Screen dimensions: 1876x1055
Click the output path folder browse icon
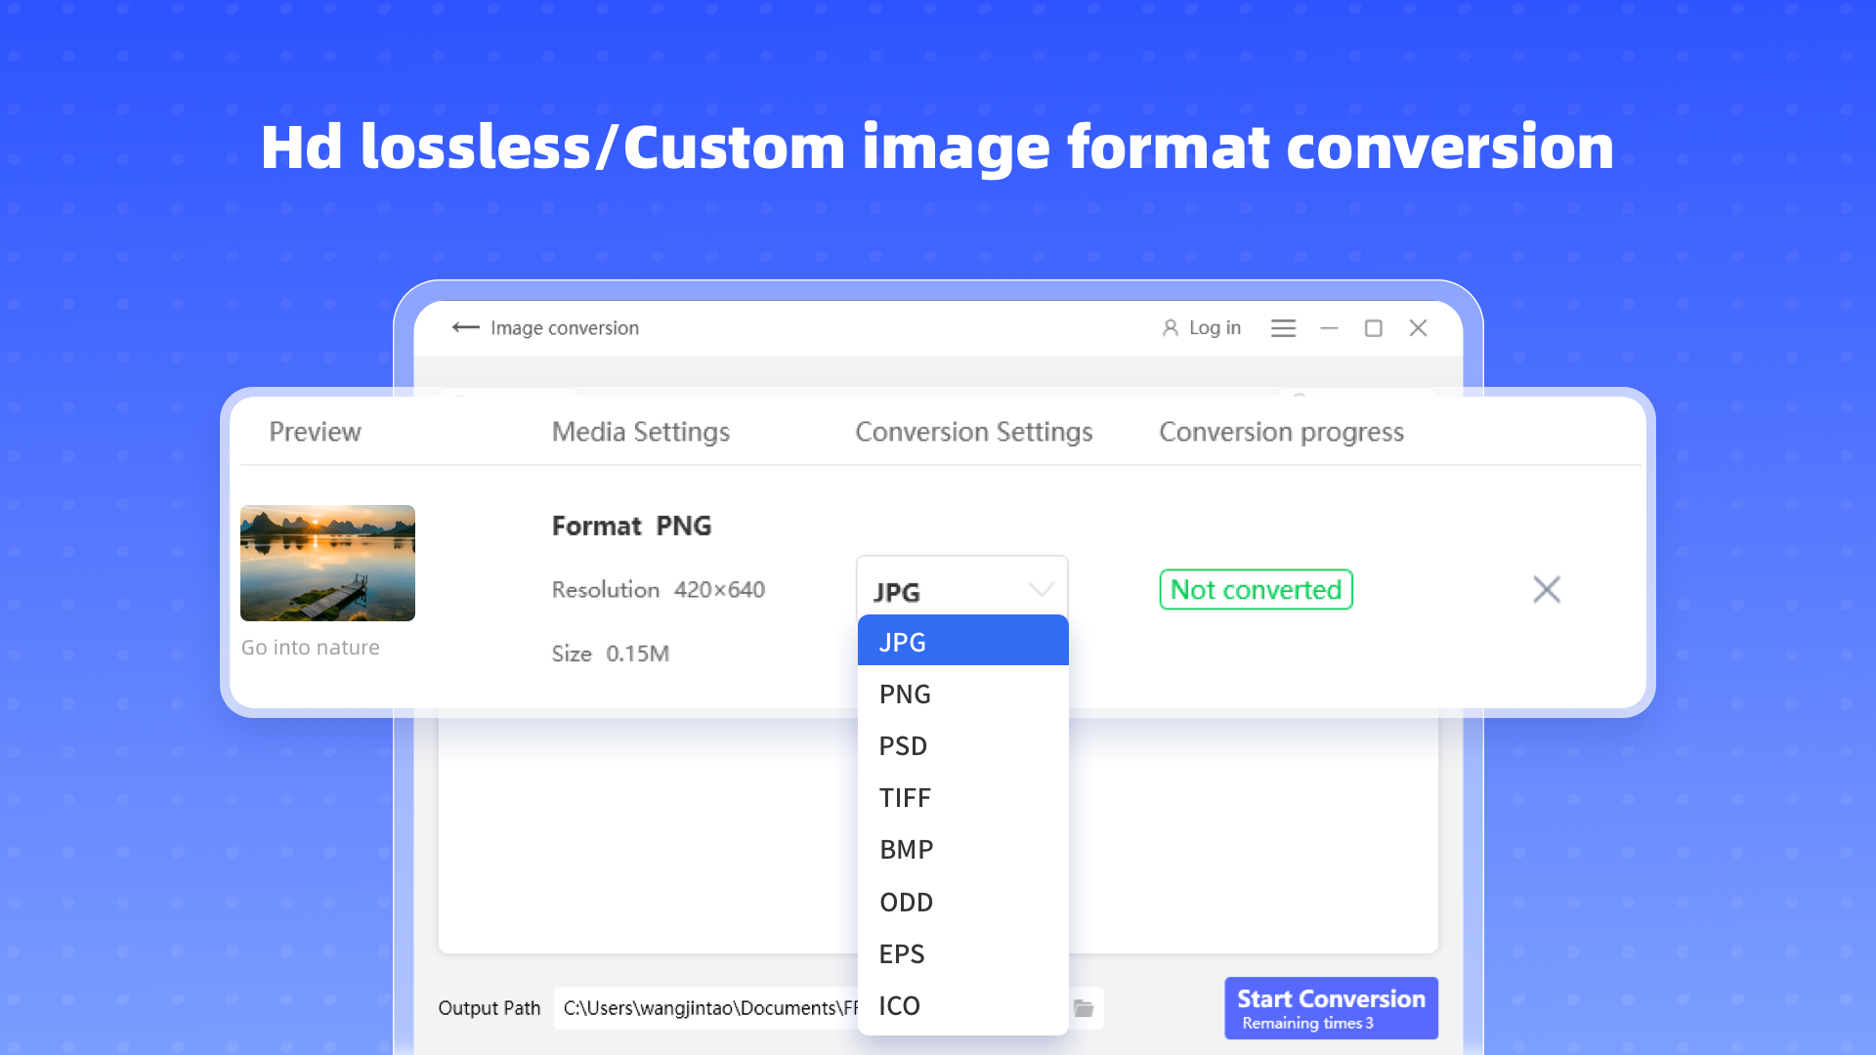(1084, 1008)
